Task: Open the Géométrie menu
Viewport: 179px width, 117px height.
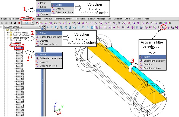Action: [x=27, y=19]
